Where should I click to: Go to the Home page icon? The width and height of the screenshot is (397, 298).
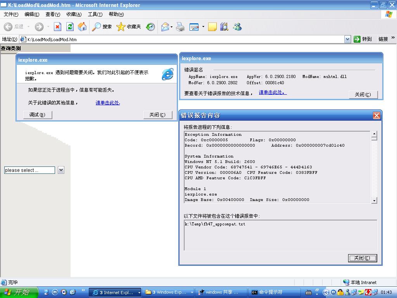[82, 26]
